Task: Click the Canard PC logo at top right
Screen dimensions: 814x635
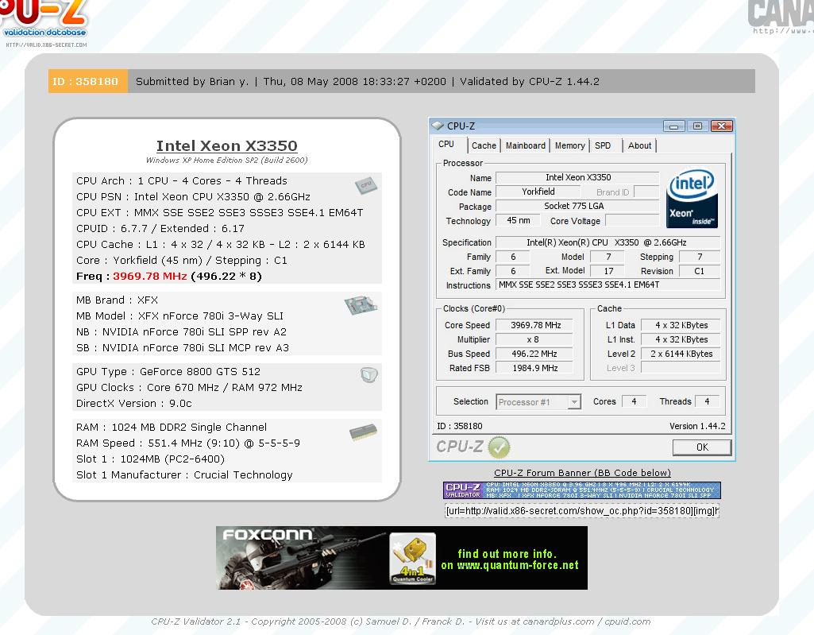Action: click(x=781, y=17)
